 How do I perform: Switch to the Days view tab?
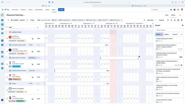coord(167,15)
